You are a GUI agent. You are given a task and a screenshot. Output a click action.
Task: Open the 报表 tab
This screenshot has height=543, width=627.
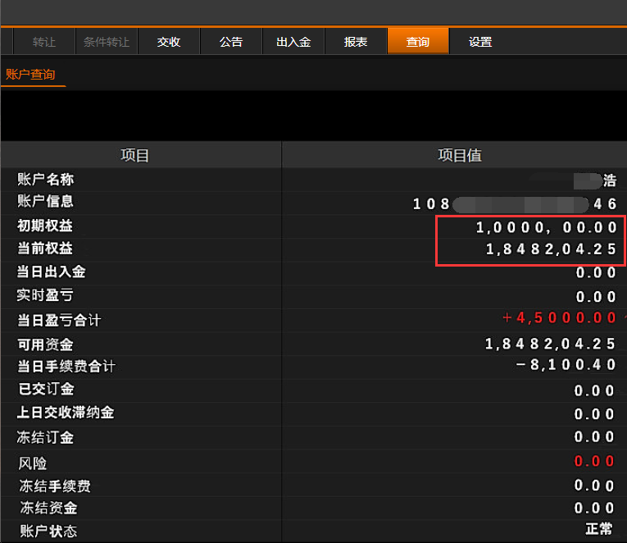pyautogui.click(x=356, y=42)
